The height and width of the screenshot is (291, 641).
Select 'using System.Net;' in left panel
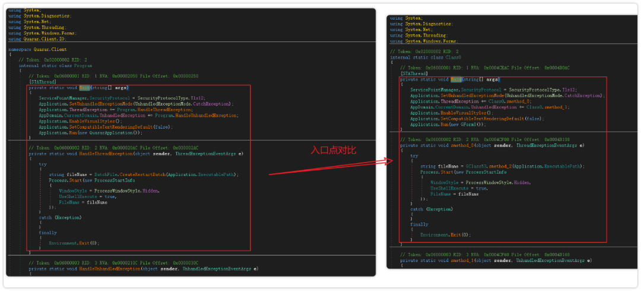(30, 21)
